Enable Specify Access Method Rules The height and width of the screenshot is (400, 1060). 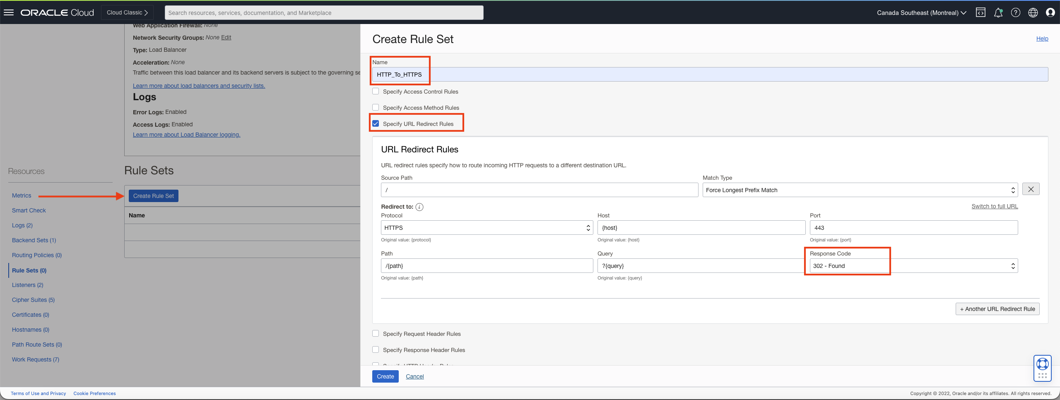point(375,107)
